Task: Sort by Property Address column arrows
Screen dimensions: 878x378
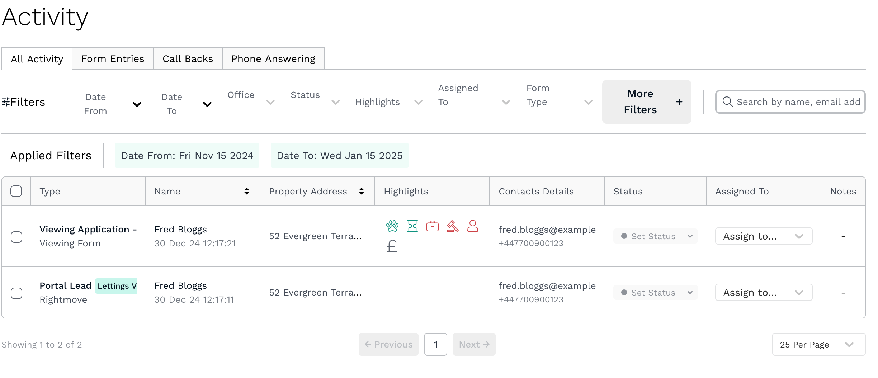Action: click(x=361, y=191)
